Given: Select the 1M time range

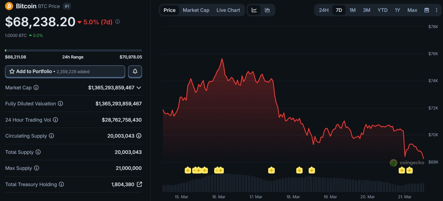Looking at the screenshot, I should 352,10.
